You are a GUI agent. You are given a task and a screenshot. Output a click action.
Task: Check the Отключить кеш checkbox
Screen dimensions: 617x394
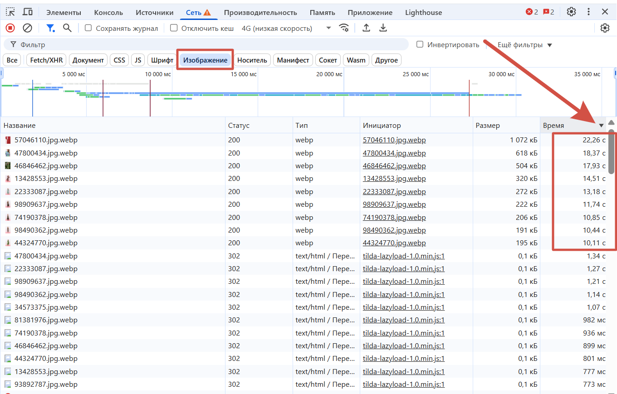pyautogui.click(x=174, y=28)
